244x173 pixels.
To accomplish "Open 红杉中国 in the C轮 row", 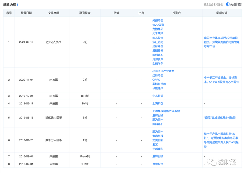I will (x=158, y=76).
